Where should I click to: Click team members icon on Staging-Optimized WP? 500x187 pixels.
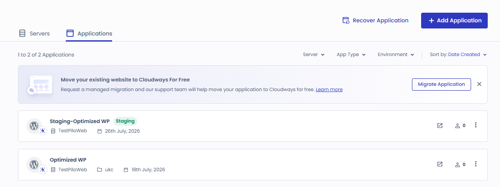pos(460,126)
